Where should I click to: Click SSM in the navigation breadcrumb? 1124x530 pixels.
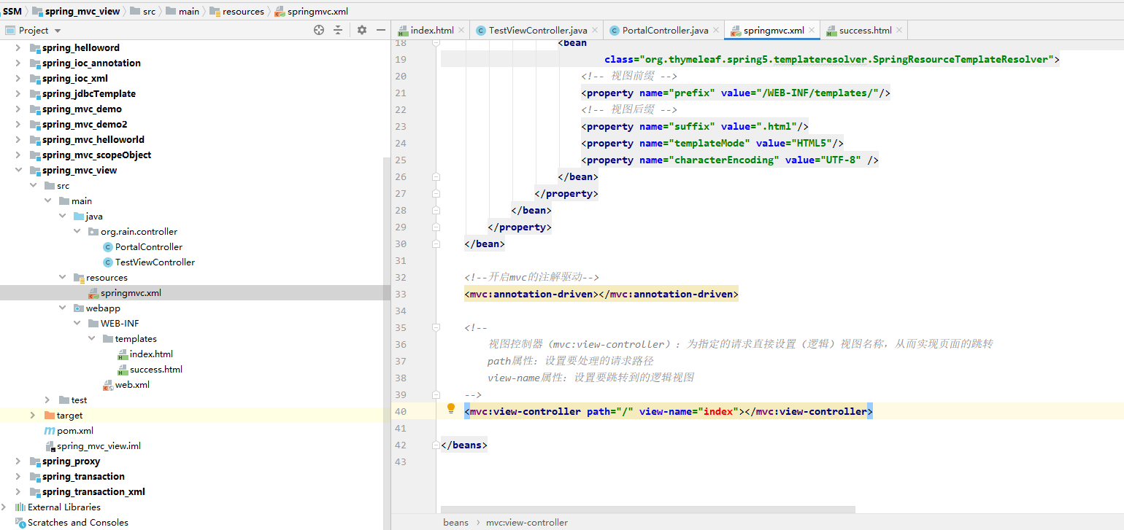(x=12, y=11)
